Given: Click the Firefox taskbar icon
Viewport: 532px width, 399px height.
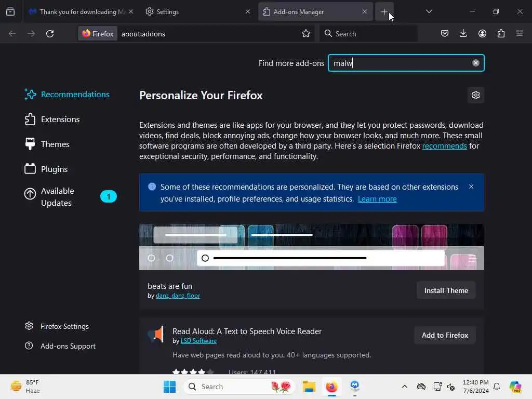Looking at the screenshot, I should [x=331, y=387].
